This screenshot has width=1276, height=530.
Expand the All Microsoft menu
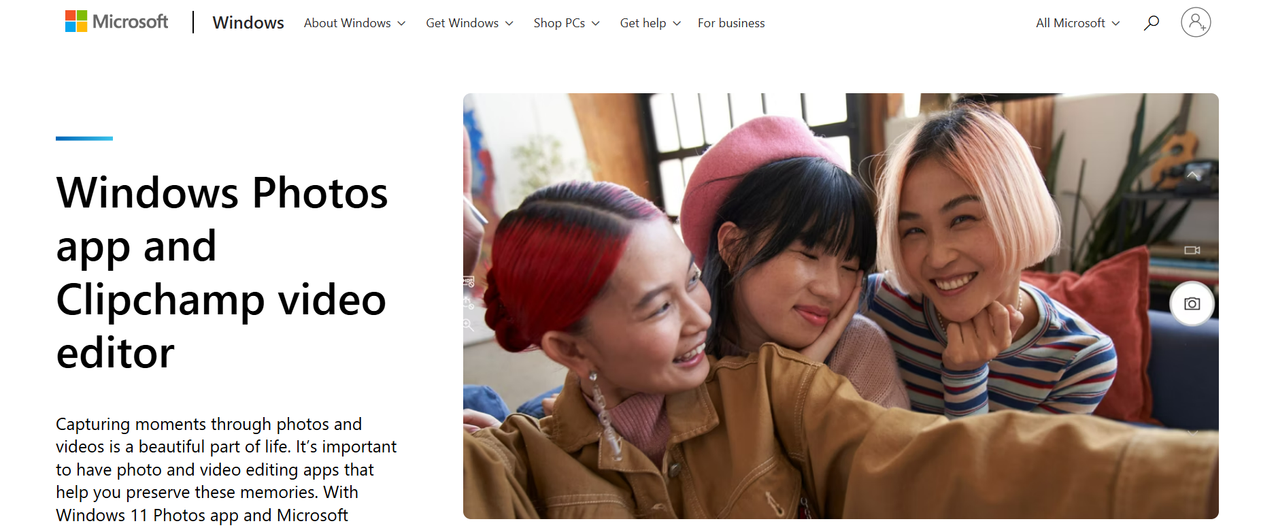(1077, 23)
